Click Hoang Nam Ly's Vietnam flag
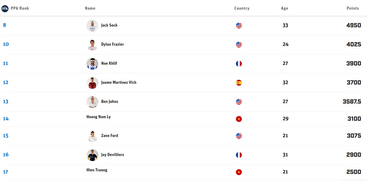 239,119
